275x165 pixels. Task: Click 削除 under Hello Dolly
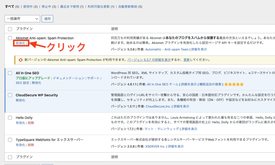31,123
